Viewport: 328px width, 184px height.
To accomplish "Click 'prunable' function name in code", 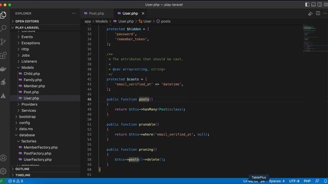I will click(147, 124).
